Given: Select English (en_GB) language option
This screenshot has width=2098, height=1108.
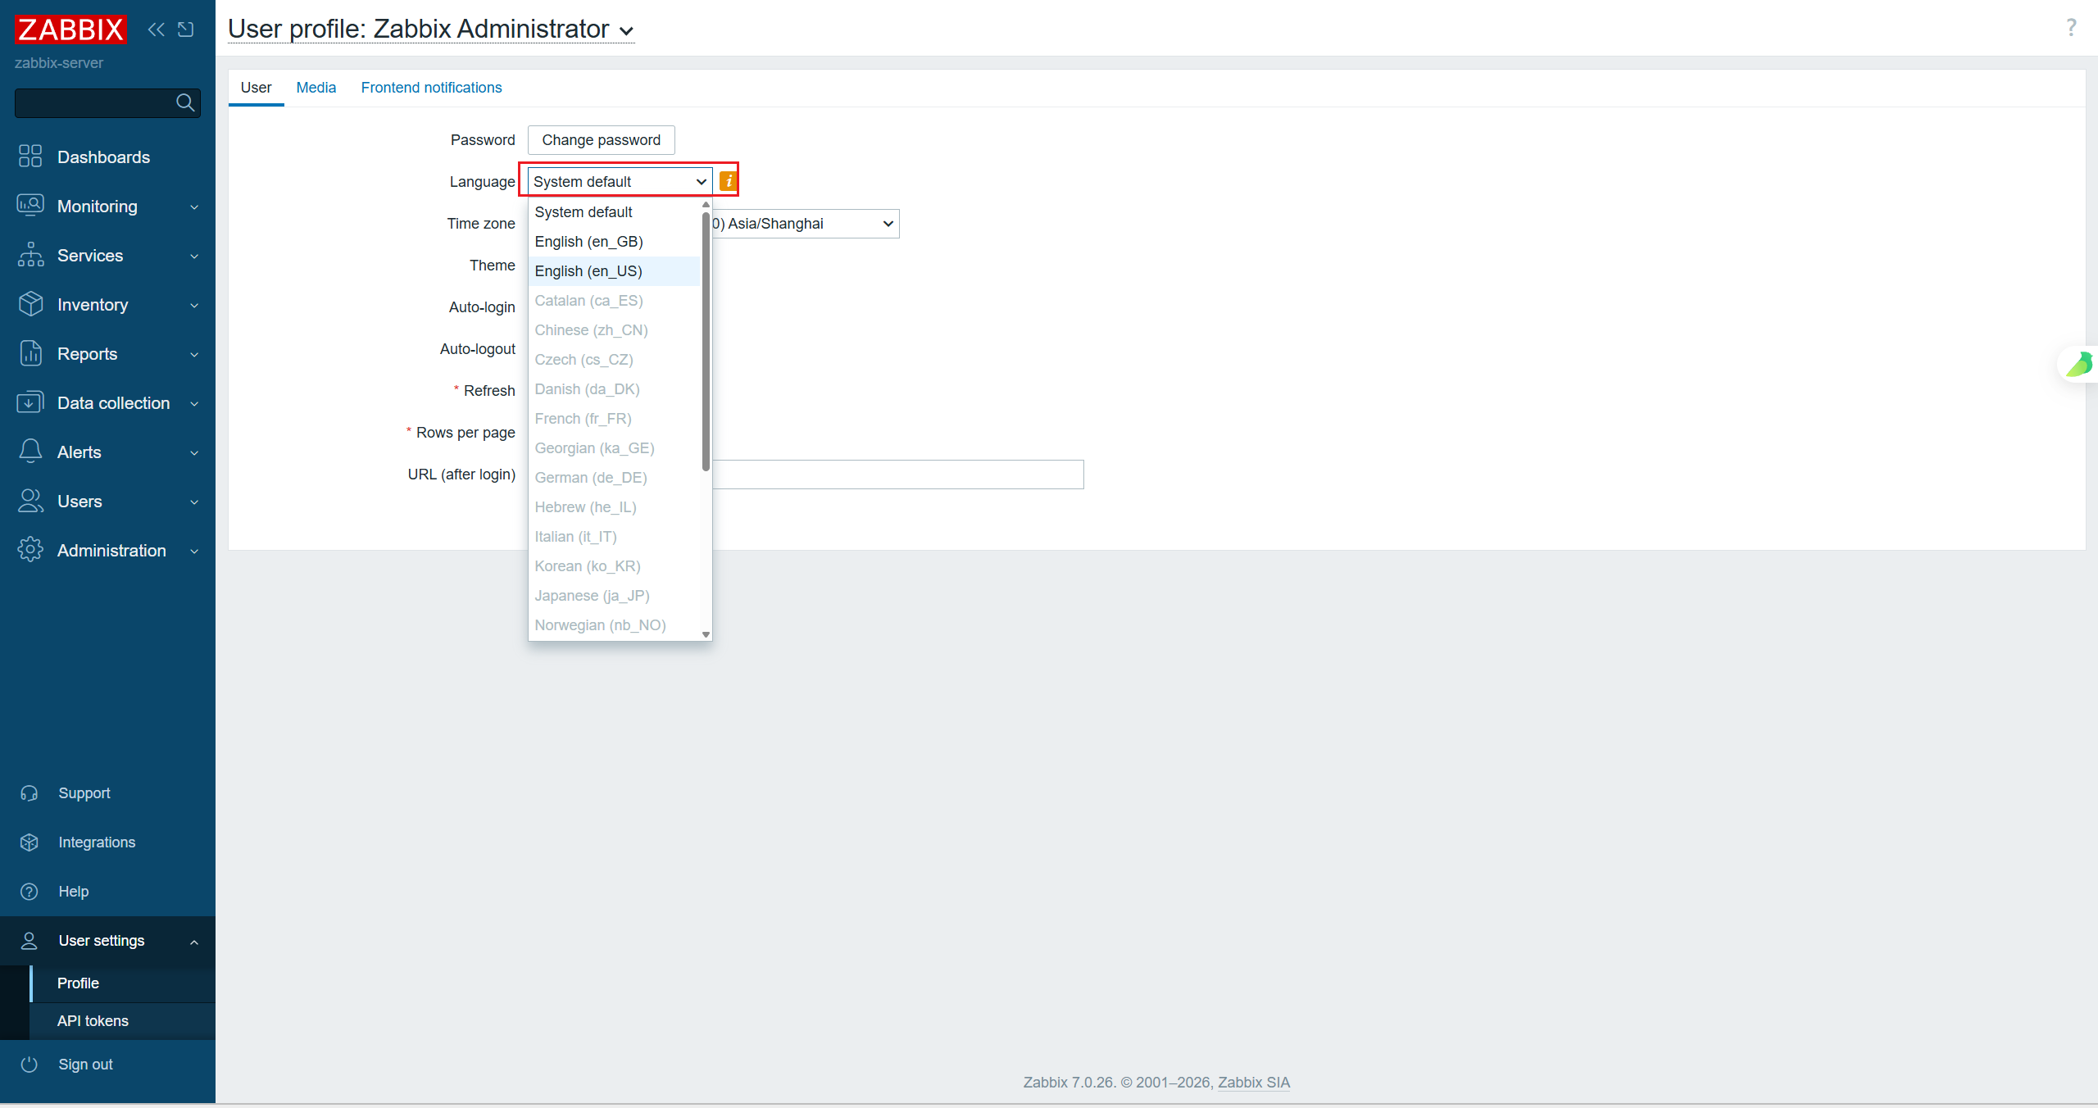Looking at the screenshot, I should click(615, 242).
